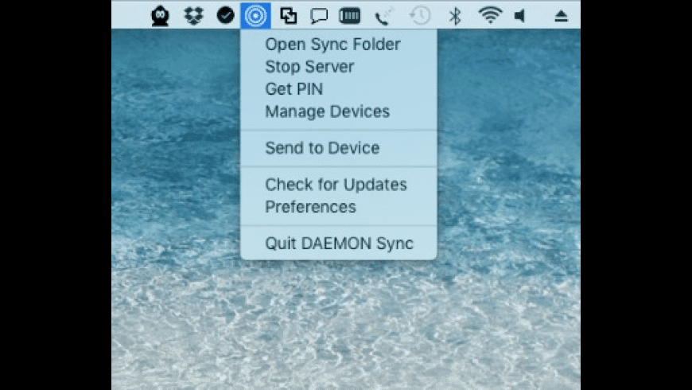Click the eject icon in menu bar
This screenshot has width=692, height=390.
(561, 17)
